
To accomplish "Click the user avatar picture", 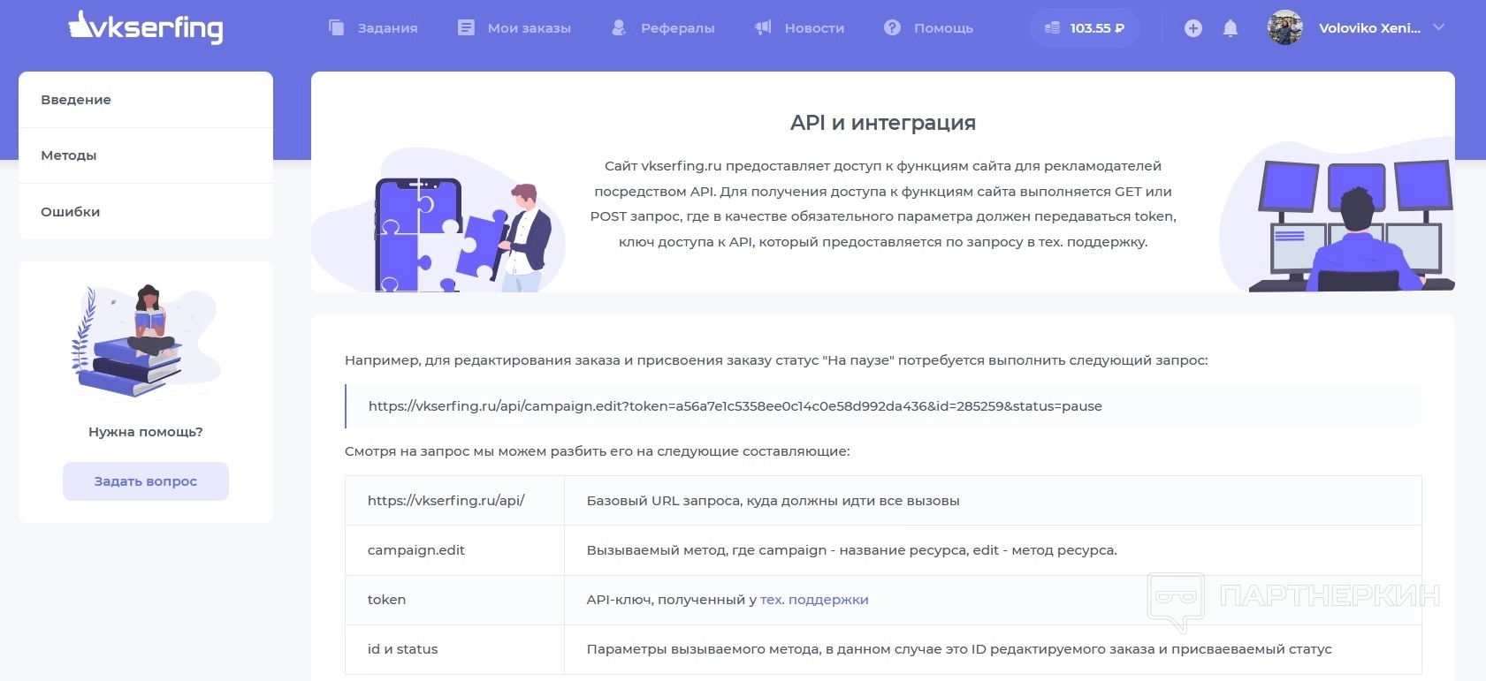I will pyautogui.click(x=1285, y=27).
